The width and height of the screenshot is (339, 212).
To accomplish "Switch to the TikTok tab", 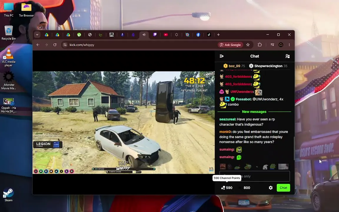I will (x=209, y=35).
